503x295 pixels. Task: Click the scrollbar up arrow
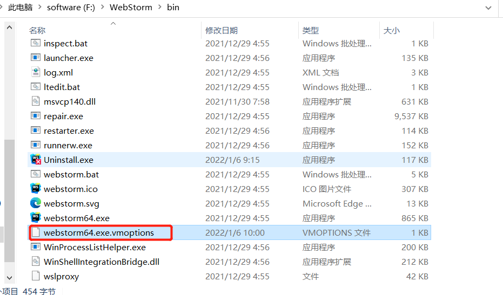coord(9,28)
